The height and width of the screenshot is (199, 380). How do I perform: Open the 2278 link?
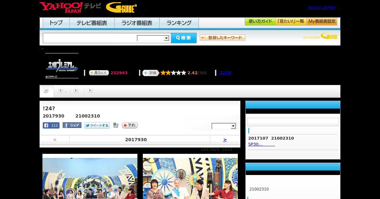click(225, 73)
